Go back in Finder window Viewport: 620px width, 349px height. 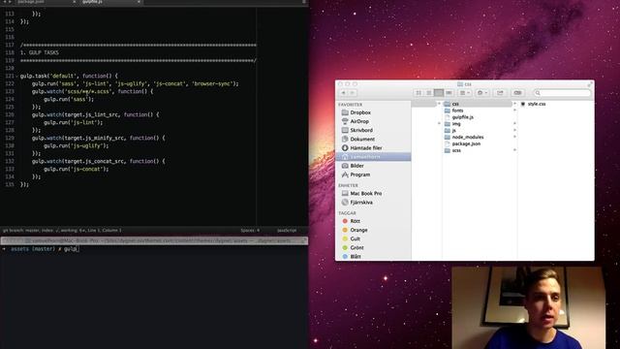coord(344,93)
